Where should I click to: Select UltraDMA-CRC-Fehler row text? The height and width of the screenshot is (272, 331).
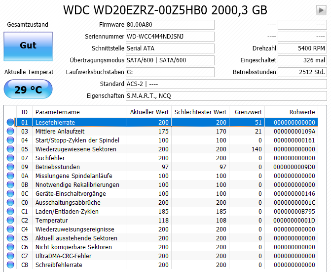click(x=63, y=256)
